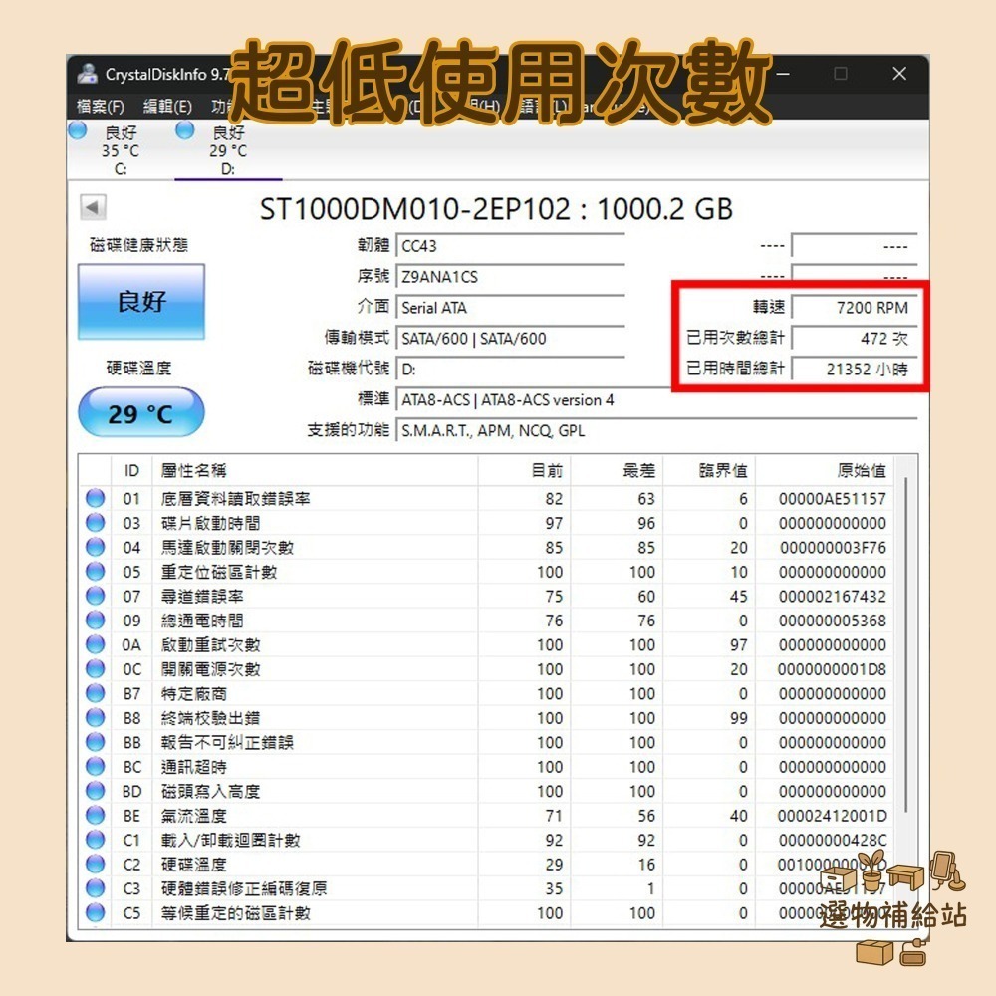Select the 碟片啟動時間 row
The image size is (996, 996).
[x=487, y=523]
